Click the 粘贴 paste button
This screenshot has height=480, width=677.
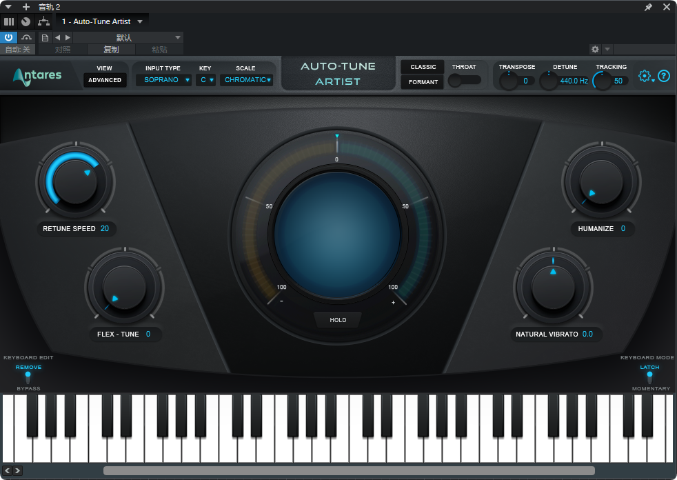point(159,50)
